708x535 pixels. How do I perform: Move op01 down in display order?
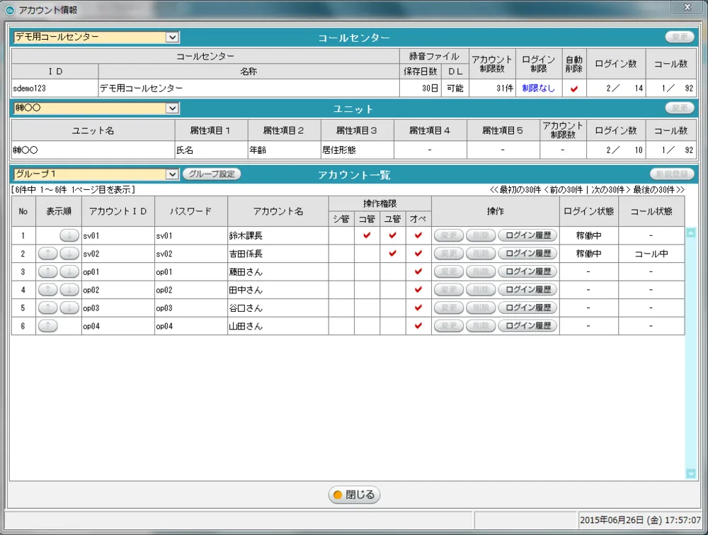click(x=69, y=271)
